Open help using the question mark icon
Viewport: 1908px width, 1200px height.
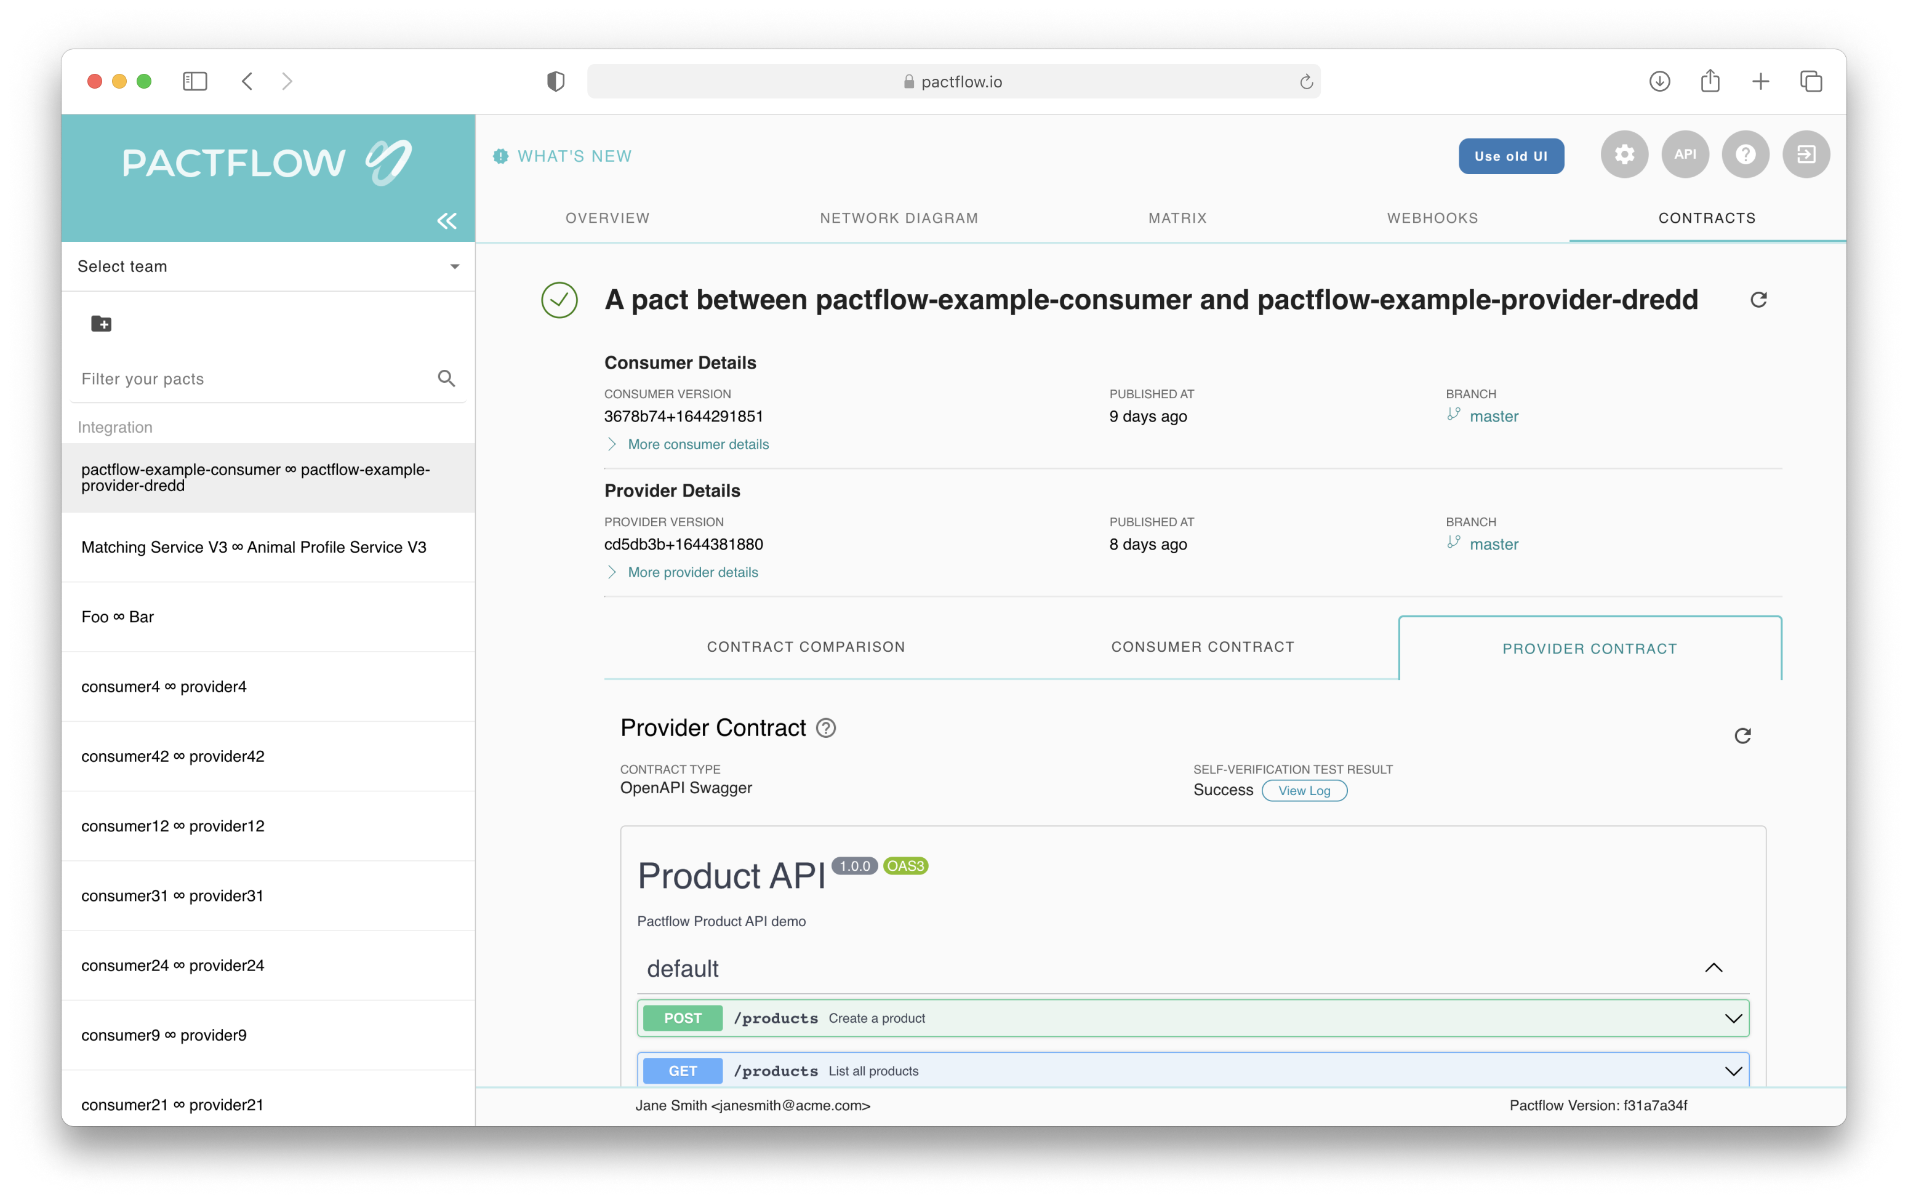click(x=1746, y=155)
